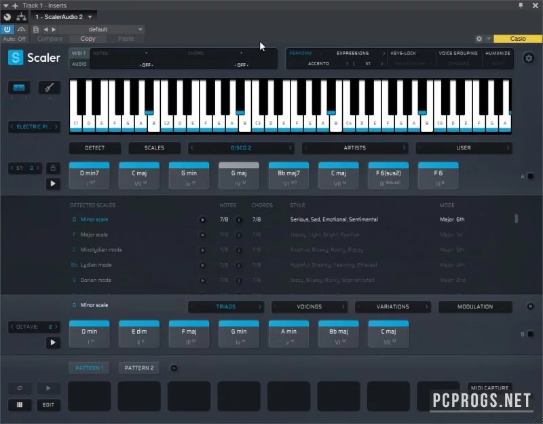Open the VARIATIONS selector

393,306
